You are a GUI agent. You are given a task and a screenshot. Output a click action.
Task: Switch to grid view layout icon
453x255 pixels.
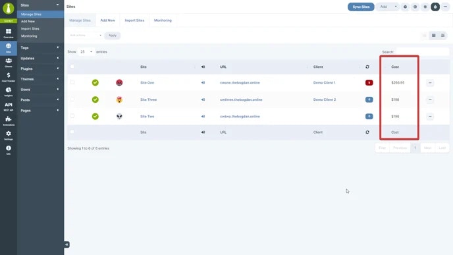434,36
